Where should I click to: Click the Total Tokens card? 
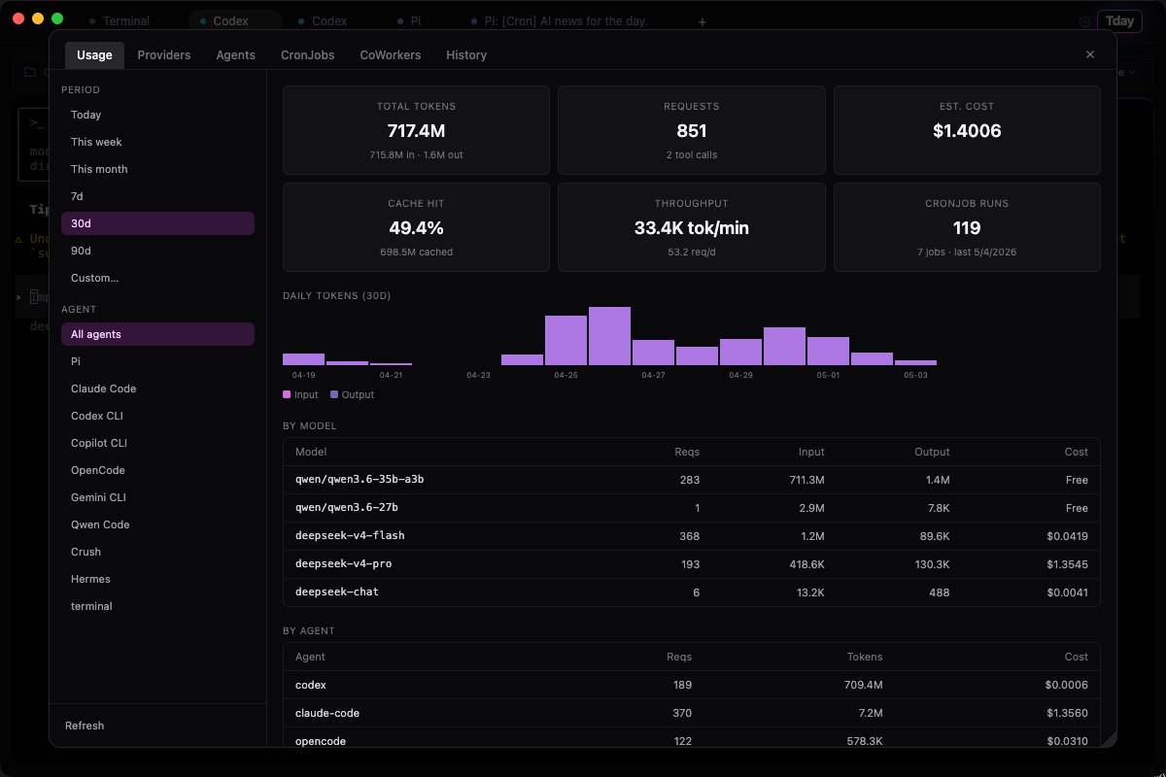click(x=416, y=130)
